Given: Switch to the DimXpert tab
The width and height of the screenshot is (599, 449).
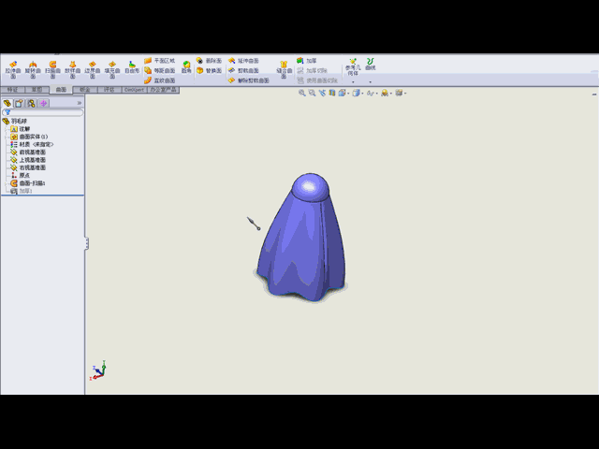Looking at the screenshot, I should 135,90.
